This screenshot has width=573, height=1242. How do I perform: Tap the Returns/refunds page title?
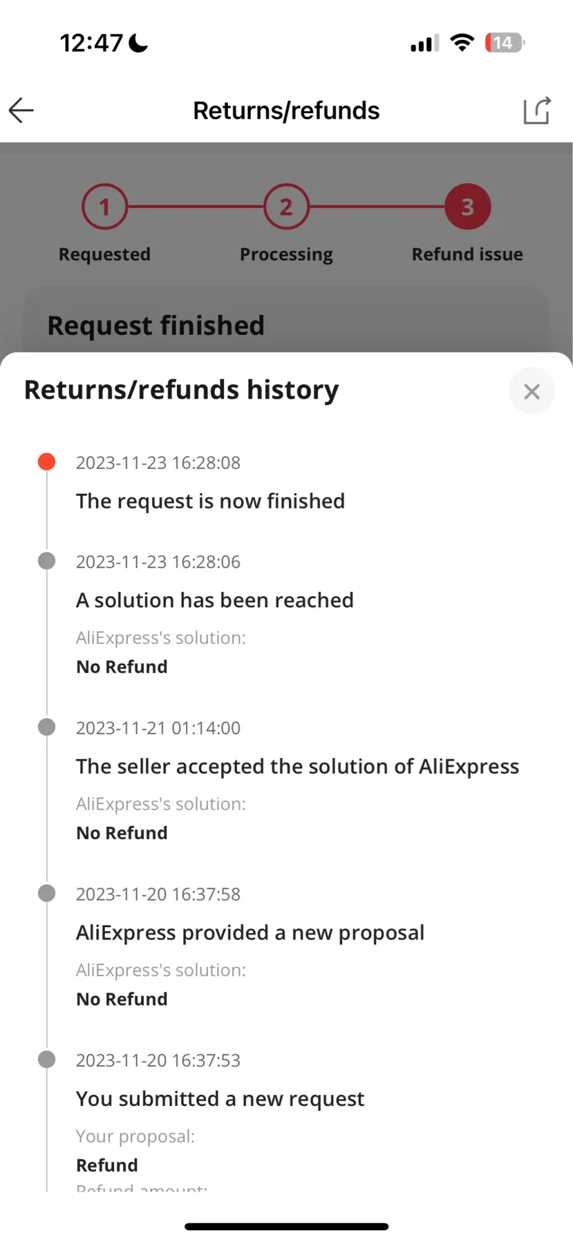286,111
